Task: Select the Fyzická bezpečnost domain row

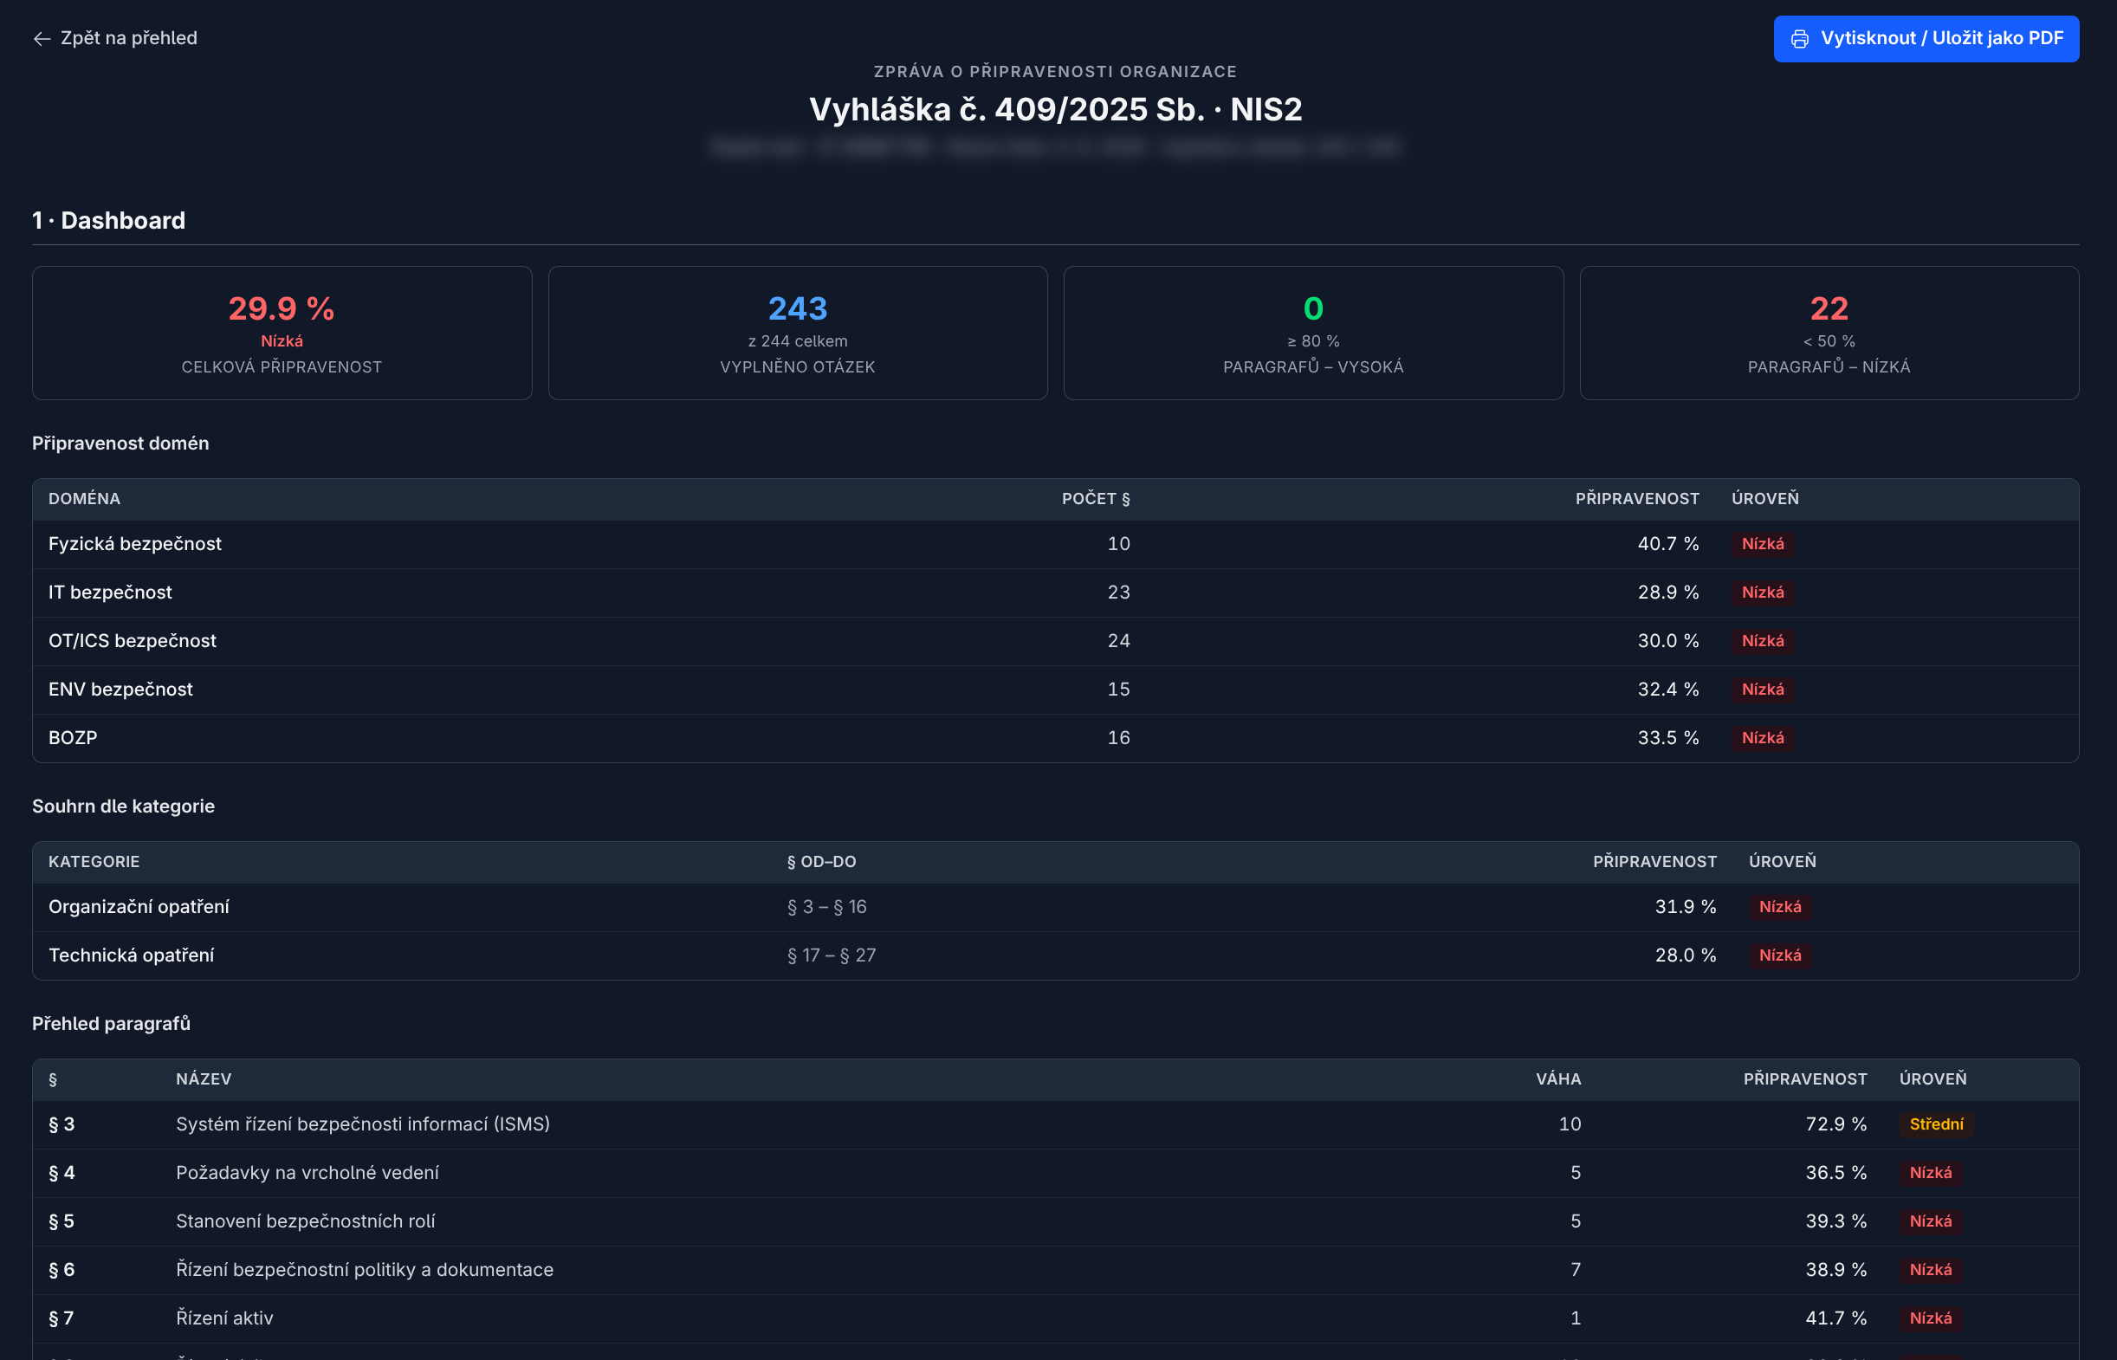Action: coord(1055,544)
